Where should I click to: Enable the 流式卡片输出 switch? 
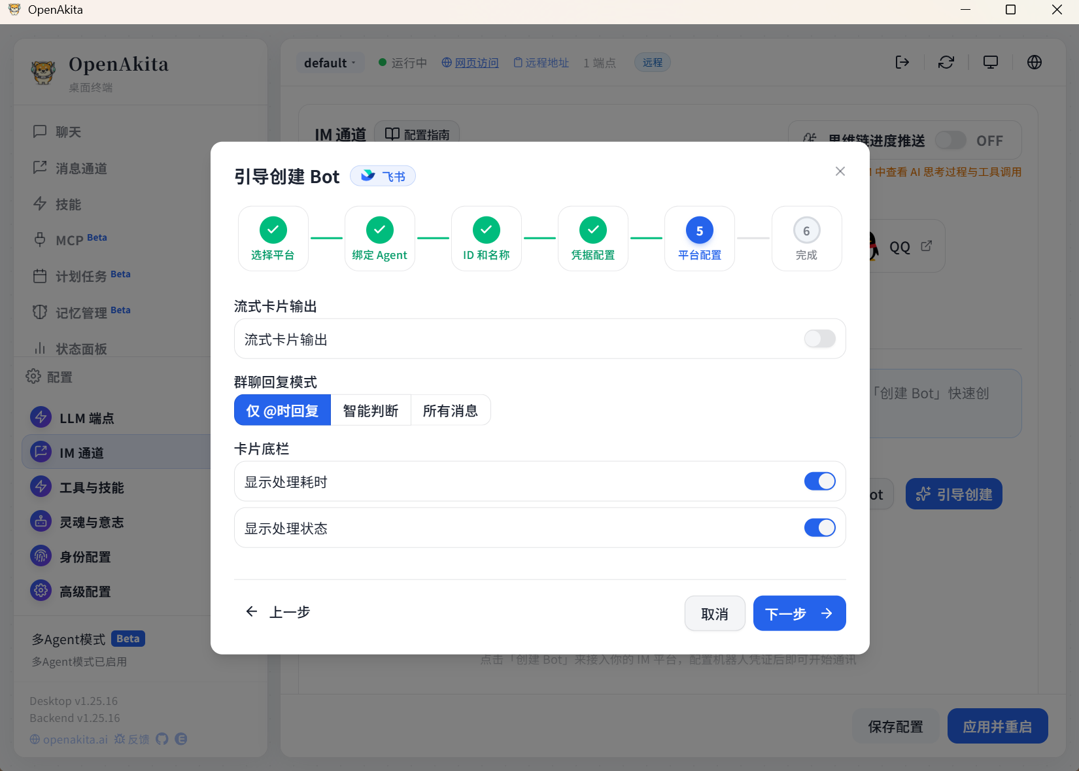(820, 339)
